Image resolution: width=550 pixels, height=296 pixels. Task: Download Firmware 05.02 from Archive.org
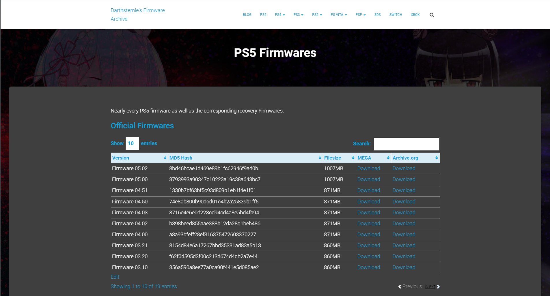point(404,168)
